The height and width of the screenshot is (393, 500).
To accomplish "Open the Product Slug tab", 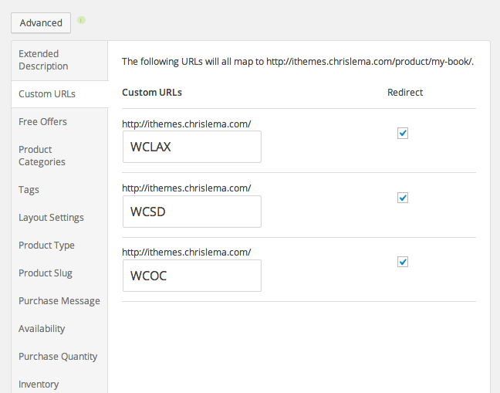I will pyautogui.click(x=46, y=273).
